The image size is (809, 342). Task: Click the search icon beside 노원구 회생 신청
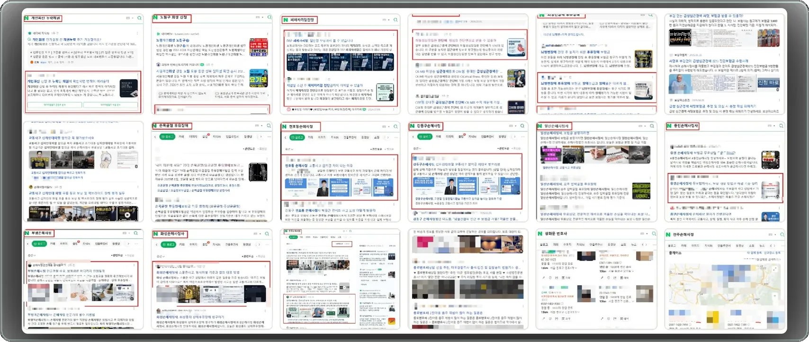click(270, 18)
